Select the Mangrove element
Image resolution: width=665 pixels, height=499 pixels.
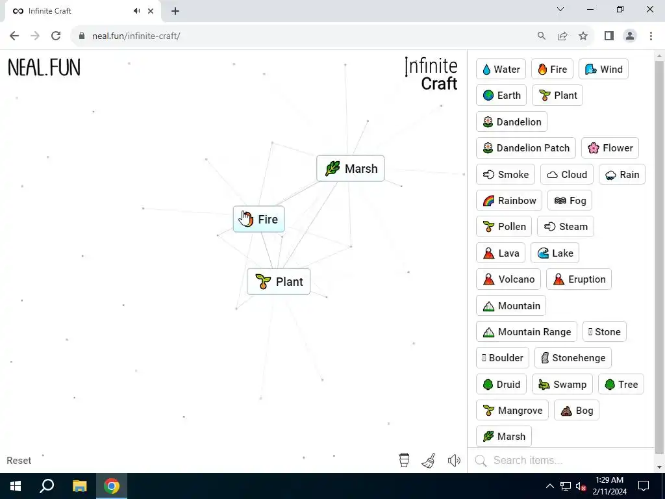[512, 411]
